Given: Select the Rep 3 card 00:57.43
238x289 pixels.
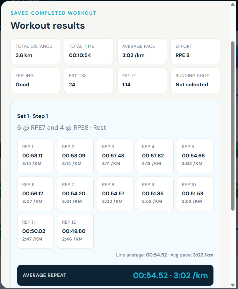Looking at the screenshot, I should coord(115,156).
